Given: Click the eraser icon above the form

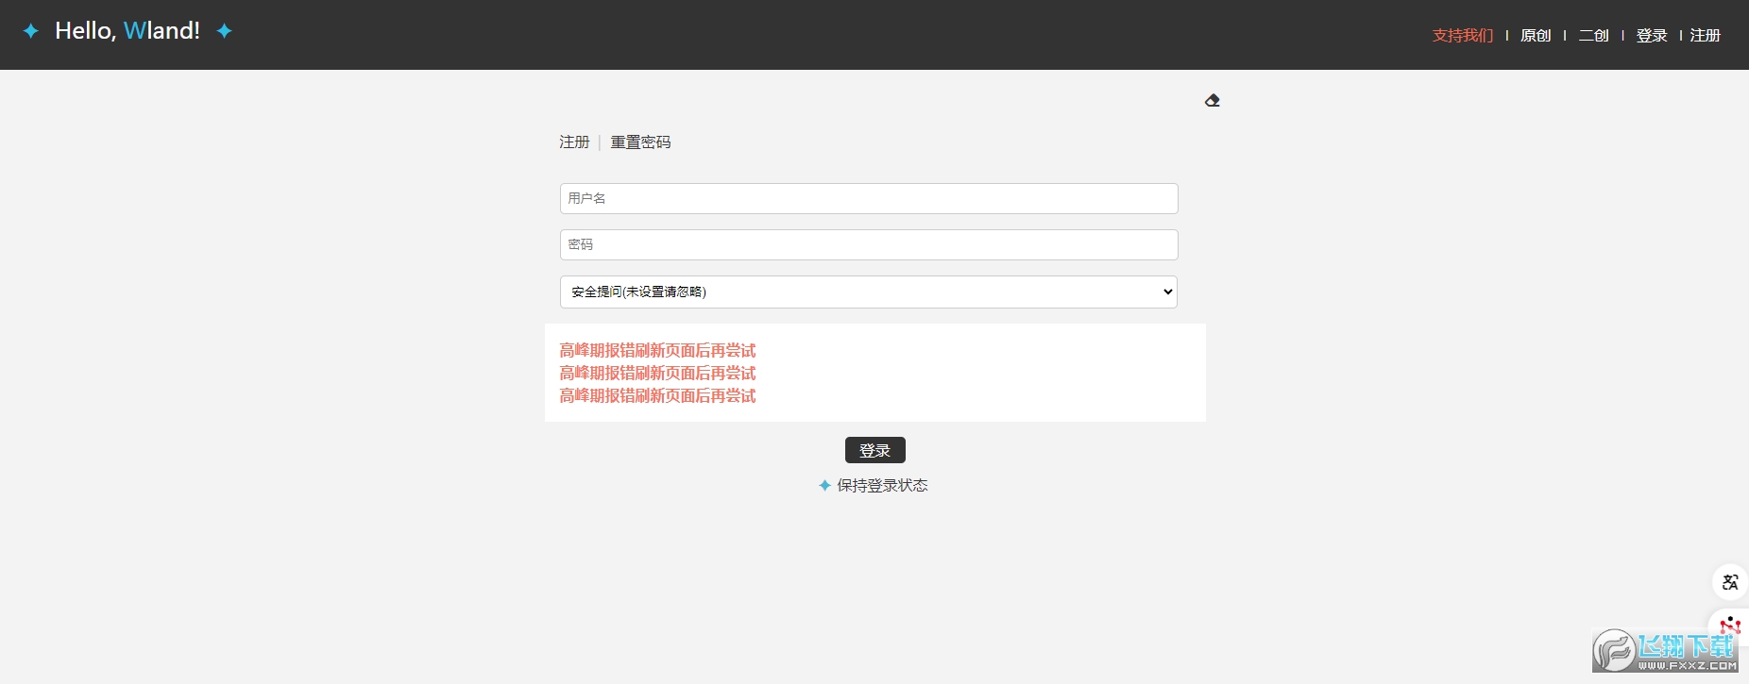Looking at the screenshot, I should tap(1213, 101).
